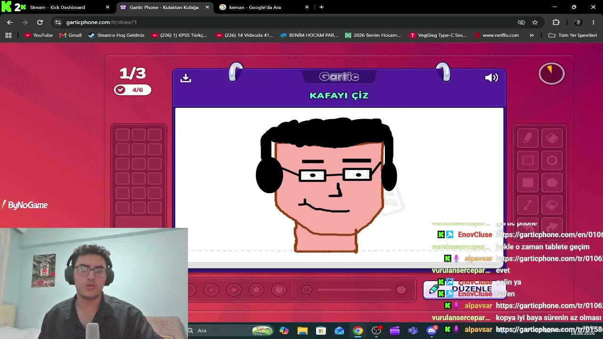The image size is (603, 339).
Task: Open Google Chrome from the taskbar
Action: [x=358, y=331]
